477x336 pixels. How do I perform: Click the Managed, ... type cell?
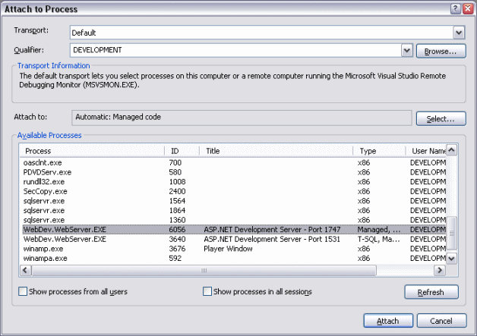point(379,229)
